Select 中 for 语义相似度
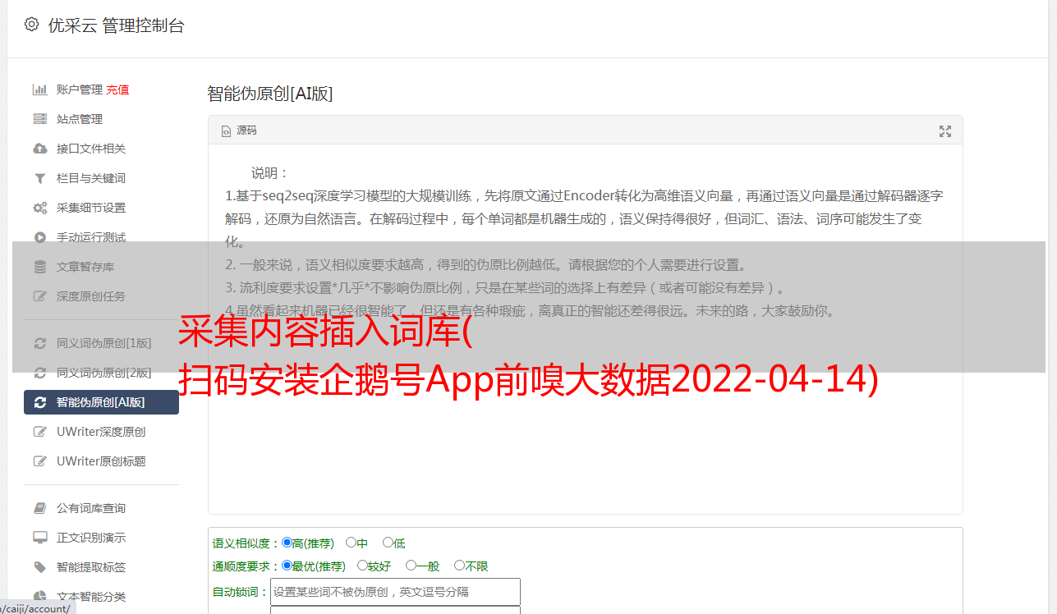 click(351, 543)
